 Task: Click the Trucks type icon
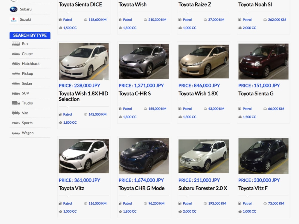16,103
